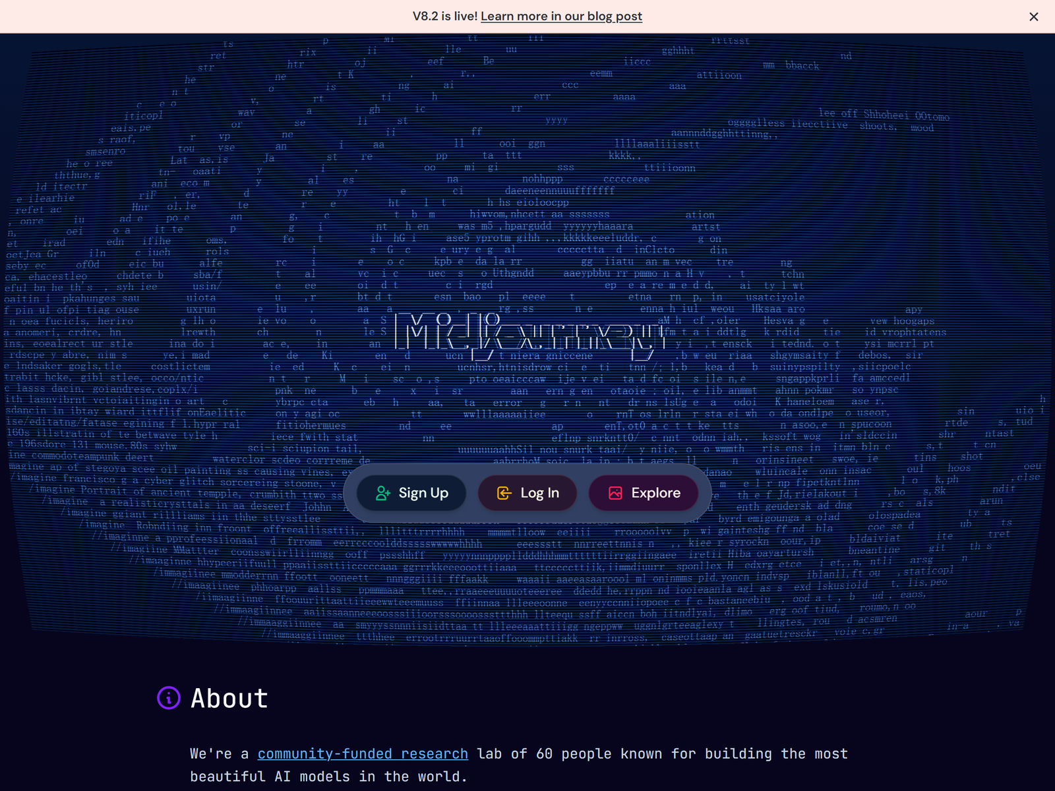Open the 'Learn more in our blog post' link
The height and width of the screenshot is (791, 1055).
(561, 16)
